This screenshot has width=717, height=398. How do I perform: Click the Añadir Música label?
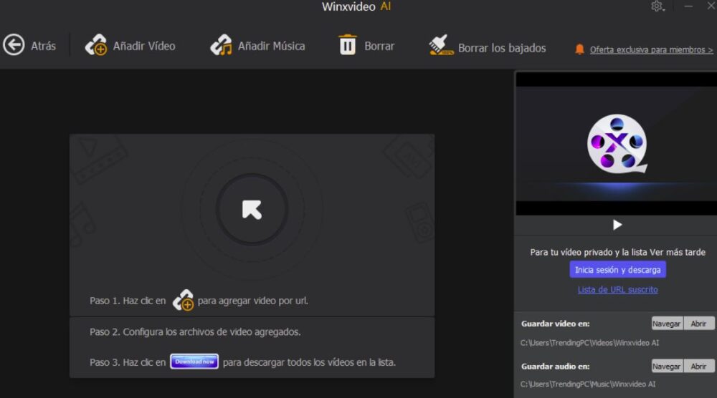coord(271,46)
